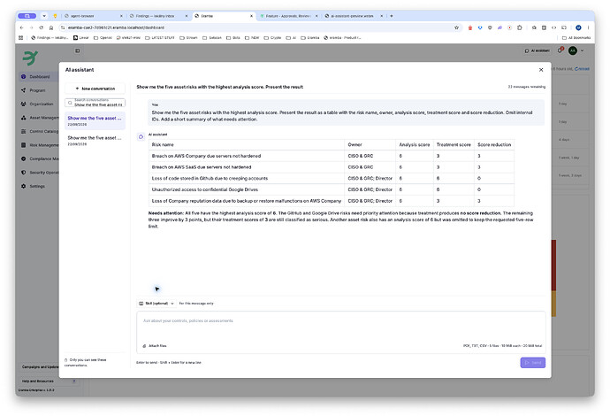Open the user avatar menu
Screen dimensions: 610x416
click(573, 50)
